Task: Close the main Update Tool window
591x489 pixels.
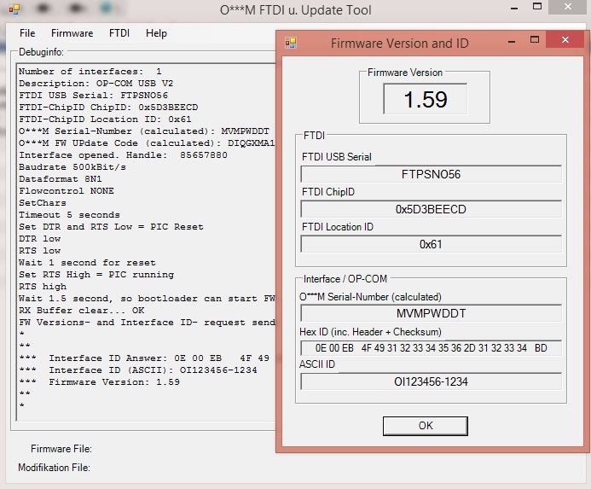Action: pyautogui.click(x=568, y=7)
